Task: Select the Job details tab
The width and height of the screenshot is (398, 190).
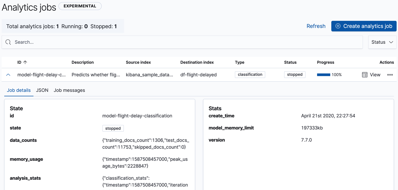Action: pos(18,90)
